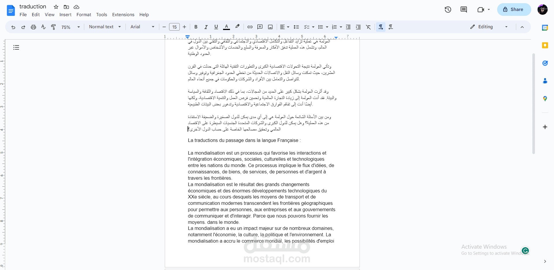Open the comment history panel
Image resolution: width=554 pixels, height=270 pixels.
[x=464, y=10]
